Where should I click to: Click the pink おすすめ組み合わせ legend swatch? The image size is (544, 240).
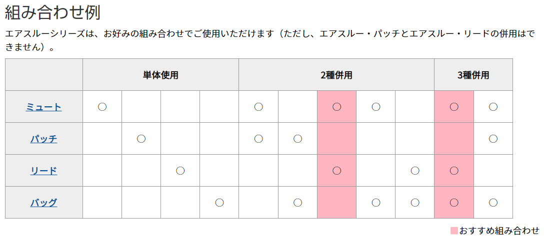click(x=454, y=231)
